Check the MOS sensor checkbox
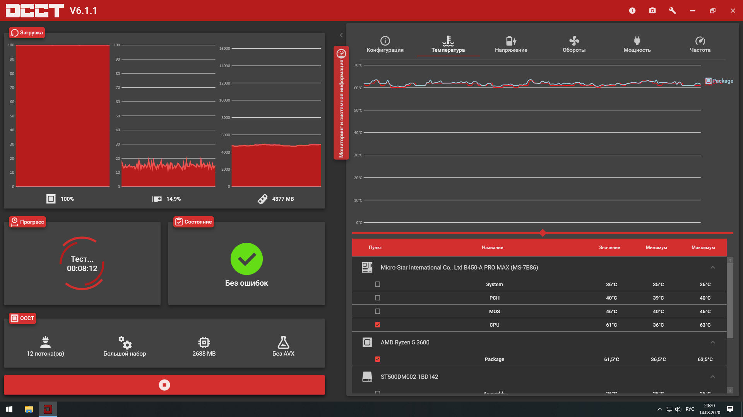 click(378, 311)
